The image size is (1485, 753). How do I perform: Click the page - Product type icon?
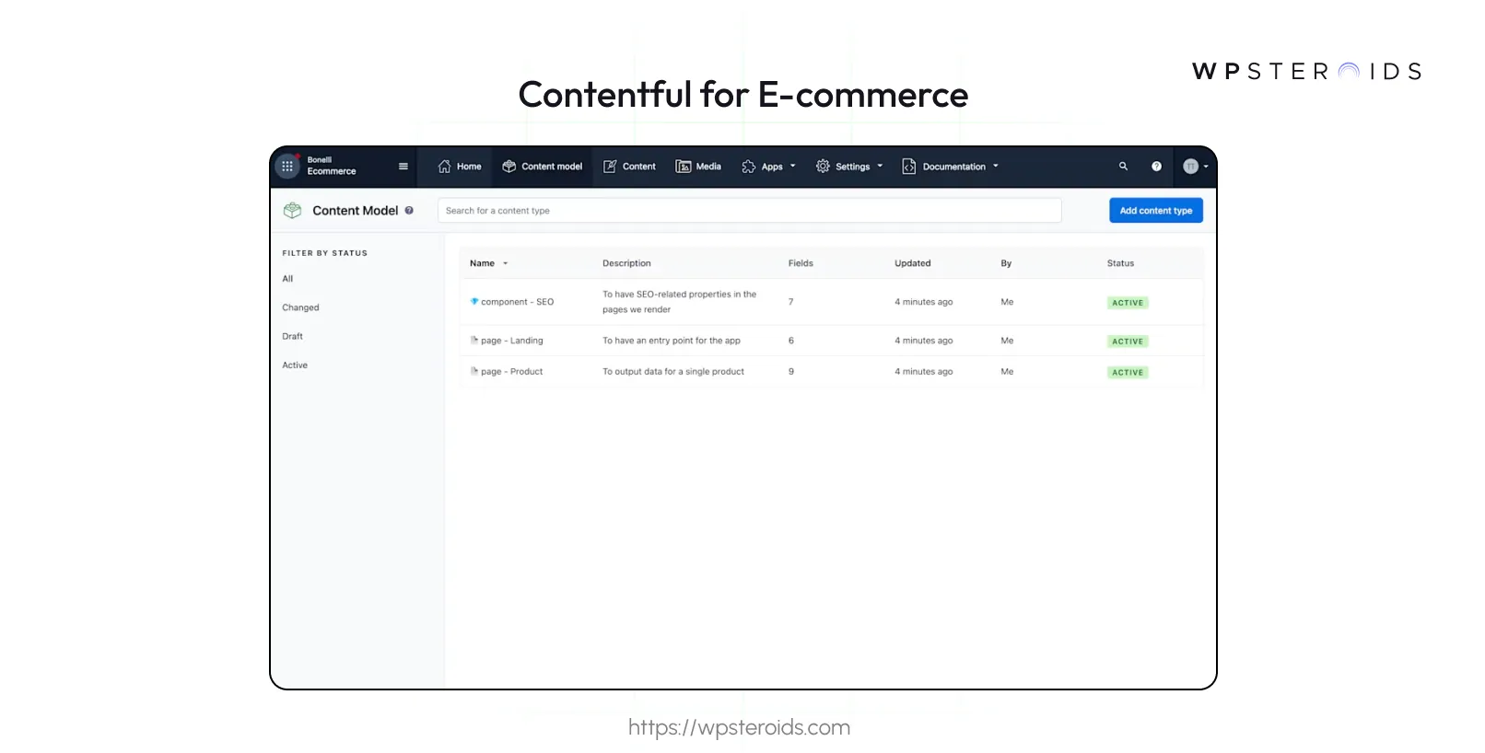point(474,371)
